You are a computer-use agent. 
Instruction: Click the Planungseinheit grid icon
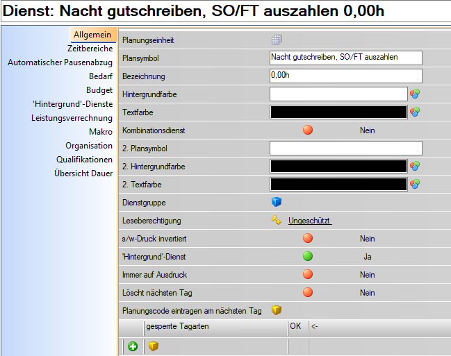[276, 40]
